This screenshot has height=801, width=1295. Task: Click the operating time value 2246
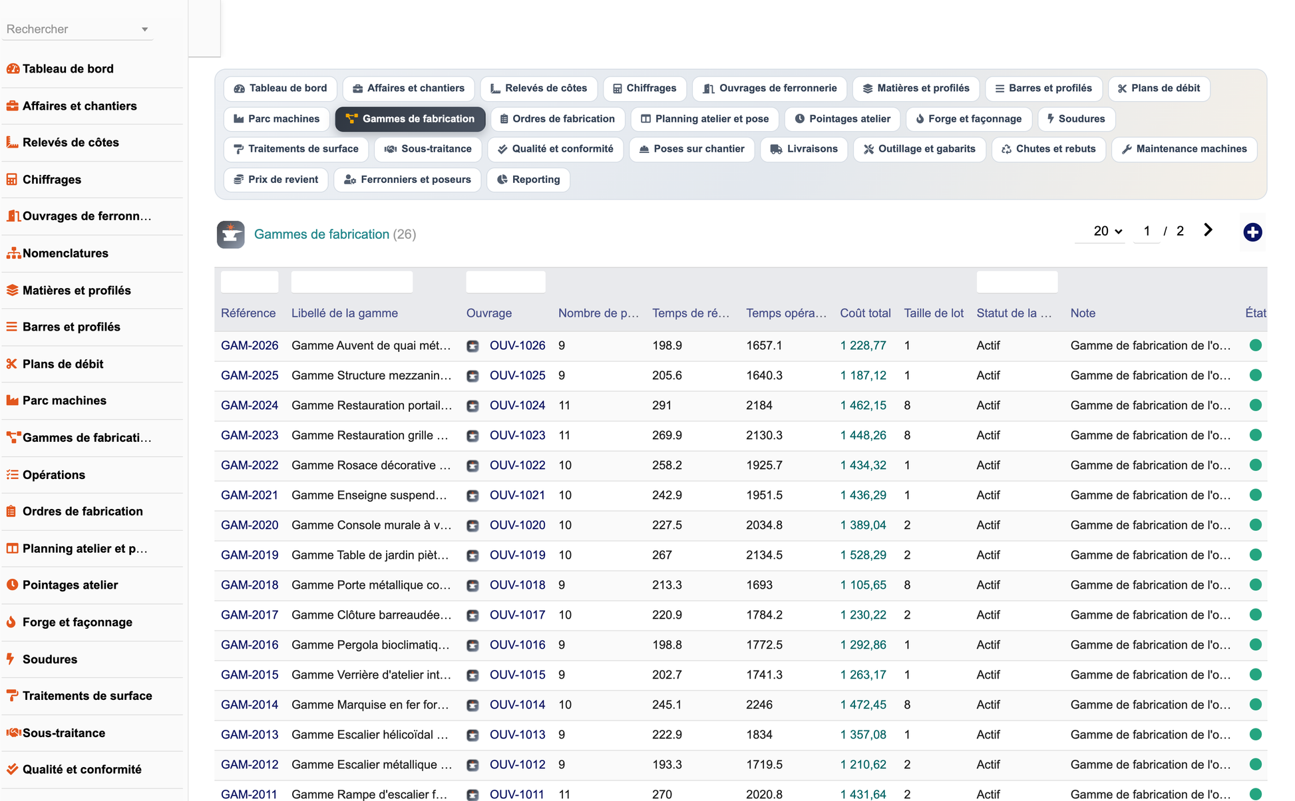759,705
